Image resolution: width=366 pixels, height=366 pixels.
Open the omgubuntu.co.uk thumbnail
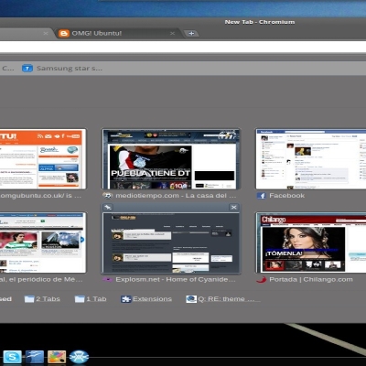point(43,159)
